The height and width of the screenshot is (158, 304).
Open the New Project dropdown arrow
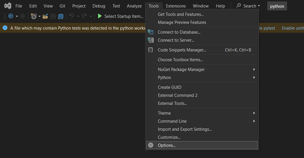point(40,16)
